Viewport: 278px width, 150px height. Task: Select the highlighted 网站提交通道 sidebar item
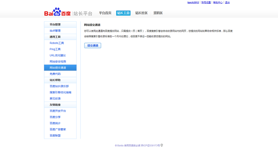tap(60, 67)
